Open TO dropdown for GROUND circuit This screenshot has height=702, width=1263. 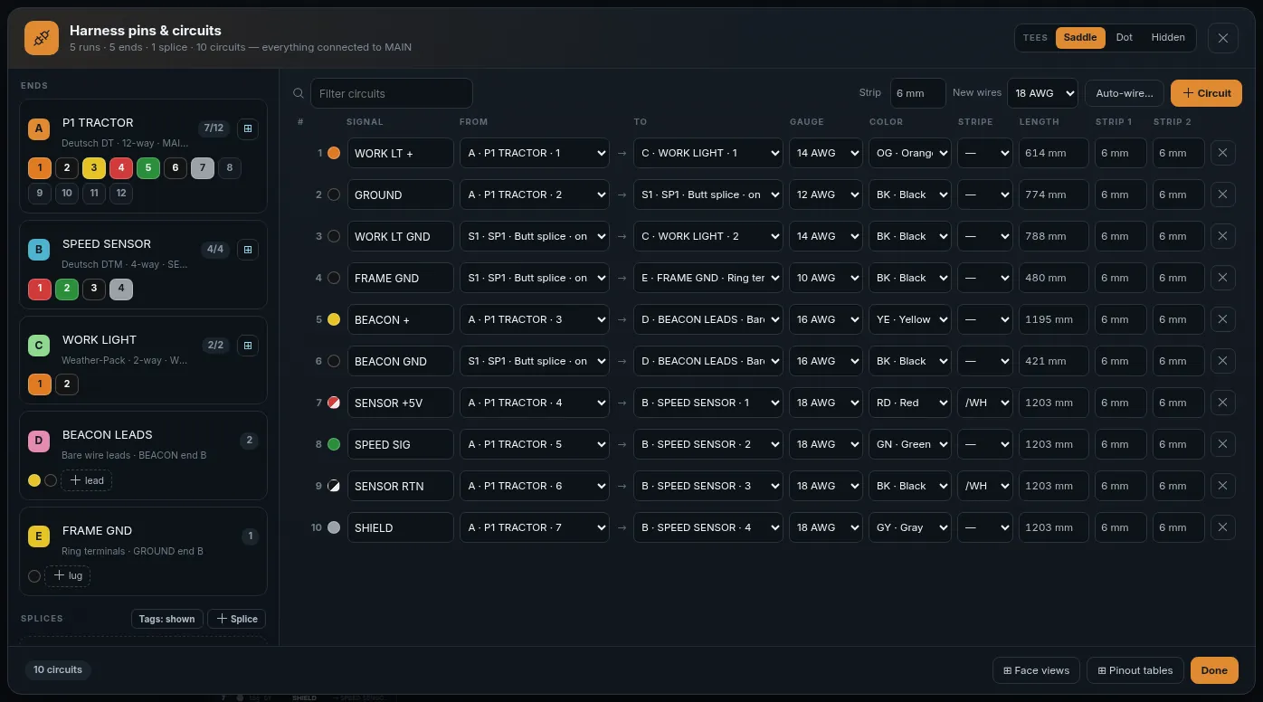tap(708, 194)
